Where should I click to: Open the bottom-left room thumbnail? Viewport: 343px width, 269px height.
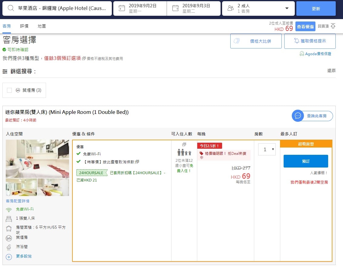pos(22,187)
